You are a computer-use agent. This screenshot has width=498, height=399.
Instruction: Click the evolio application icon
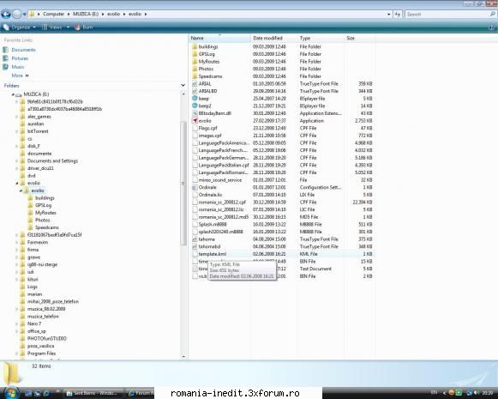[195, 121]
